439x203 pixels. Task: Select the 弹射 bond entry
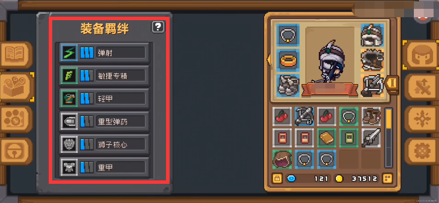pos(104,53)
